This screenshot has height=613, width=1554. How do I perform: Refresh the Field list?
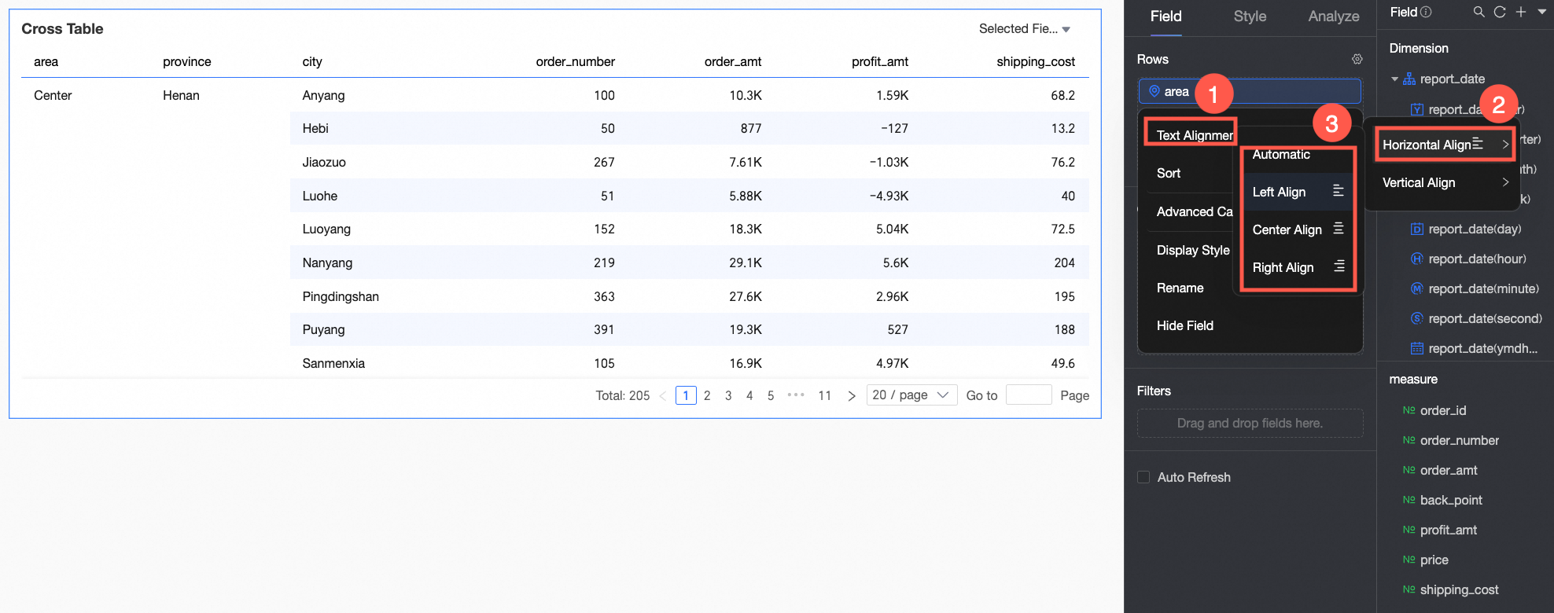1500,12
